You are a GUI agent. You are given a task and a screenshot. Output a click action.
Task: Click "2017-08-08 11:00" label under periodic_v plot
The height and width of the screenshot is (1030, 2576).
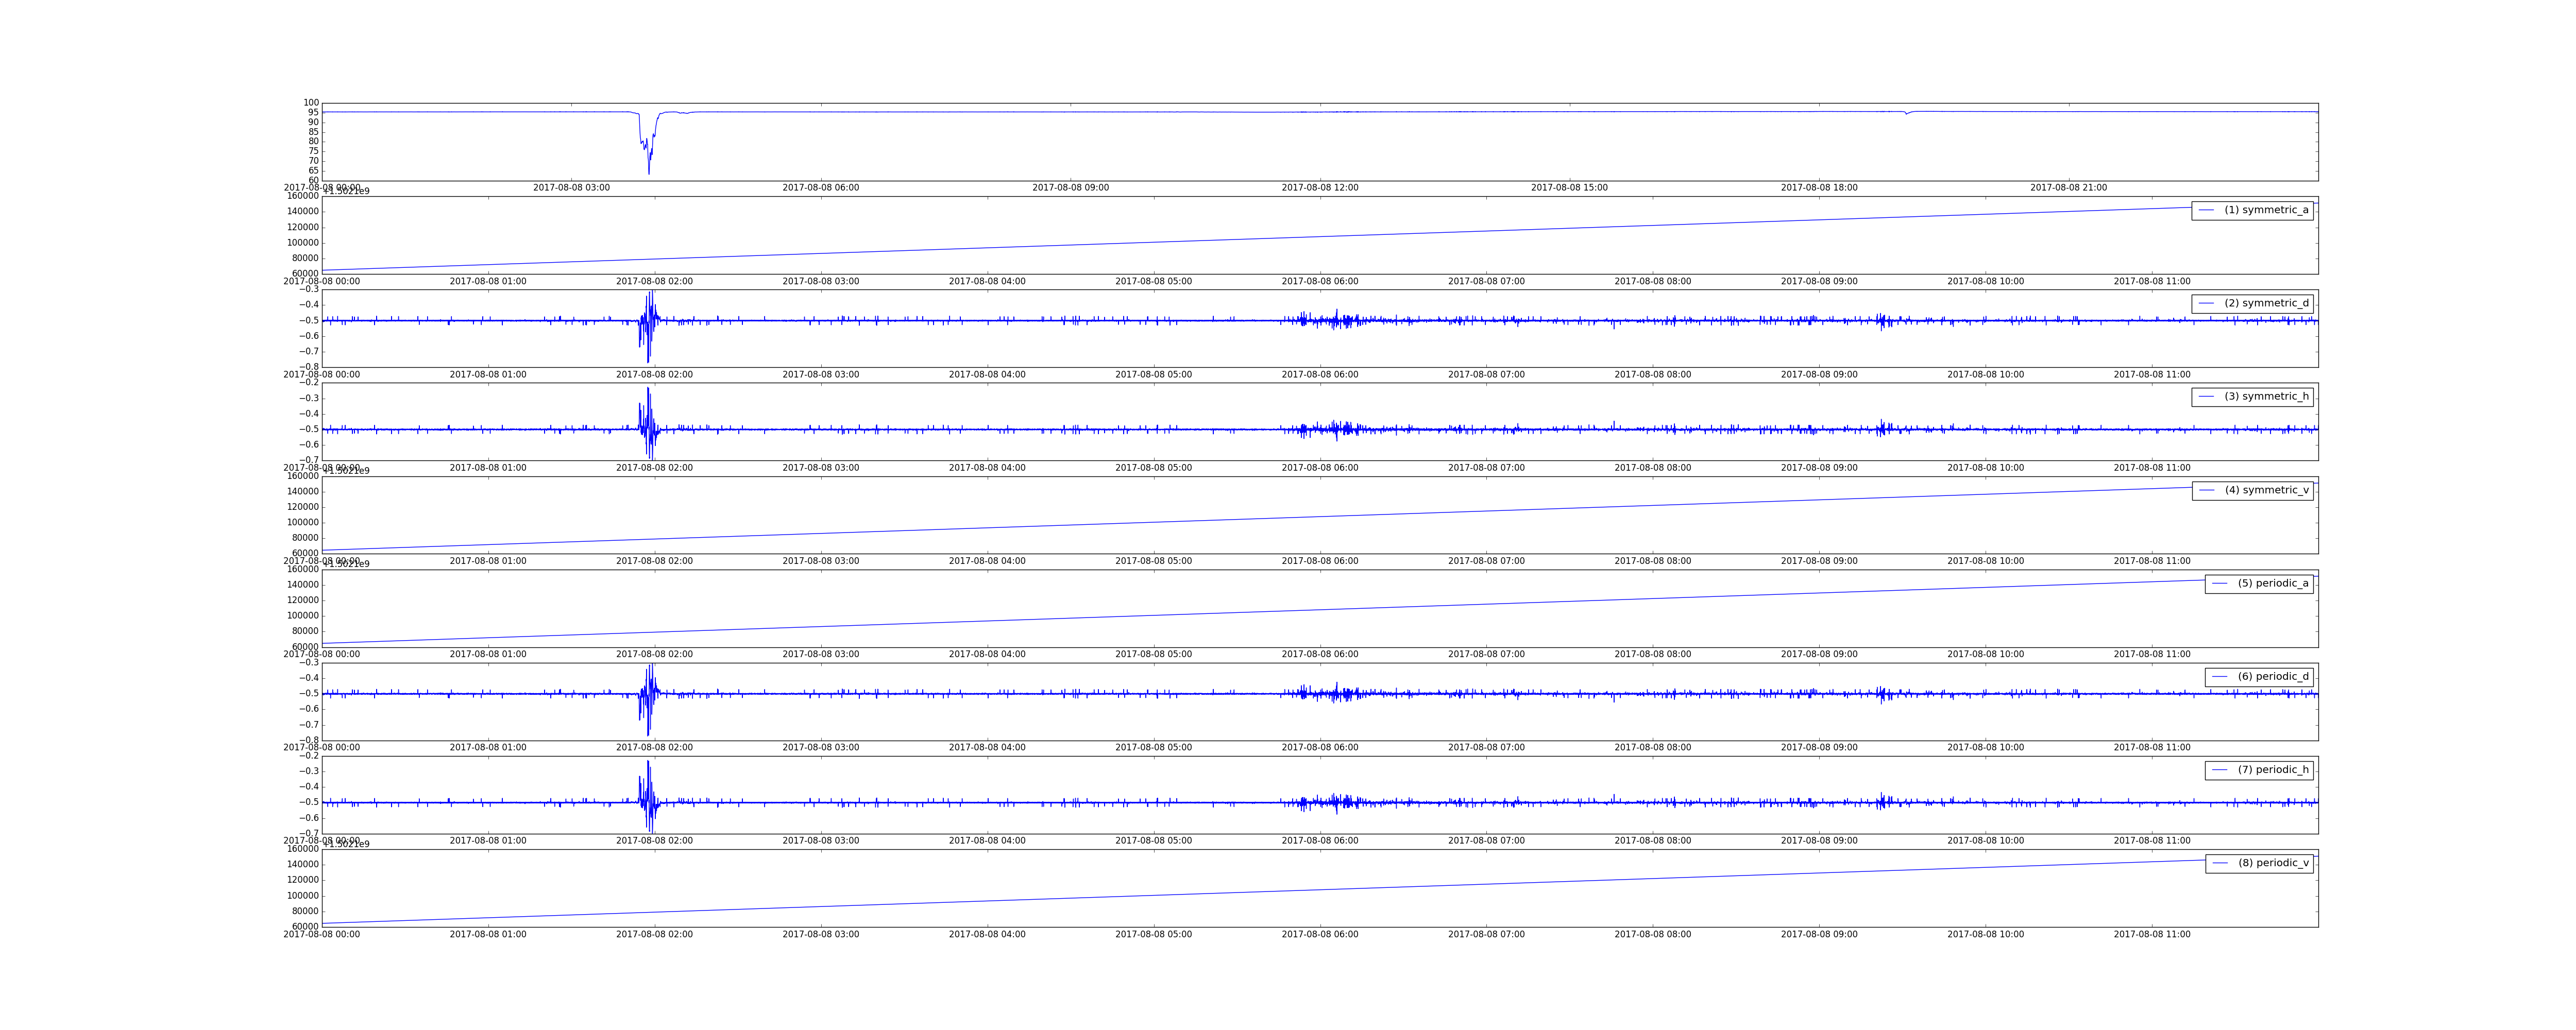2152,935
